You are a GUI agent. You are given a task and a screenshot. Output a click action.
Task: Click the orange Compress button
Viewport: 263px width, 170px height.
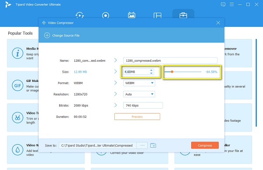[x=205, y=145]
